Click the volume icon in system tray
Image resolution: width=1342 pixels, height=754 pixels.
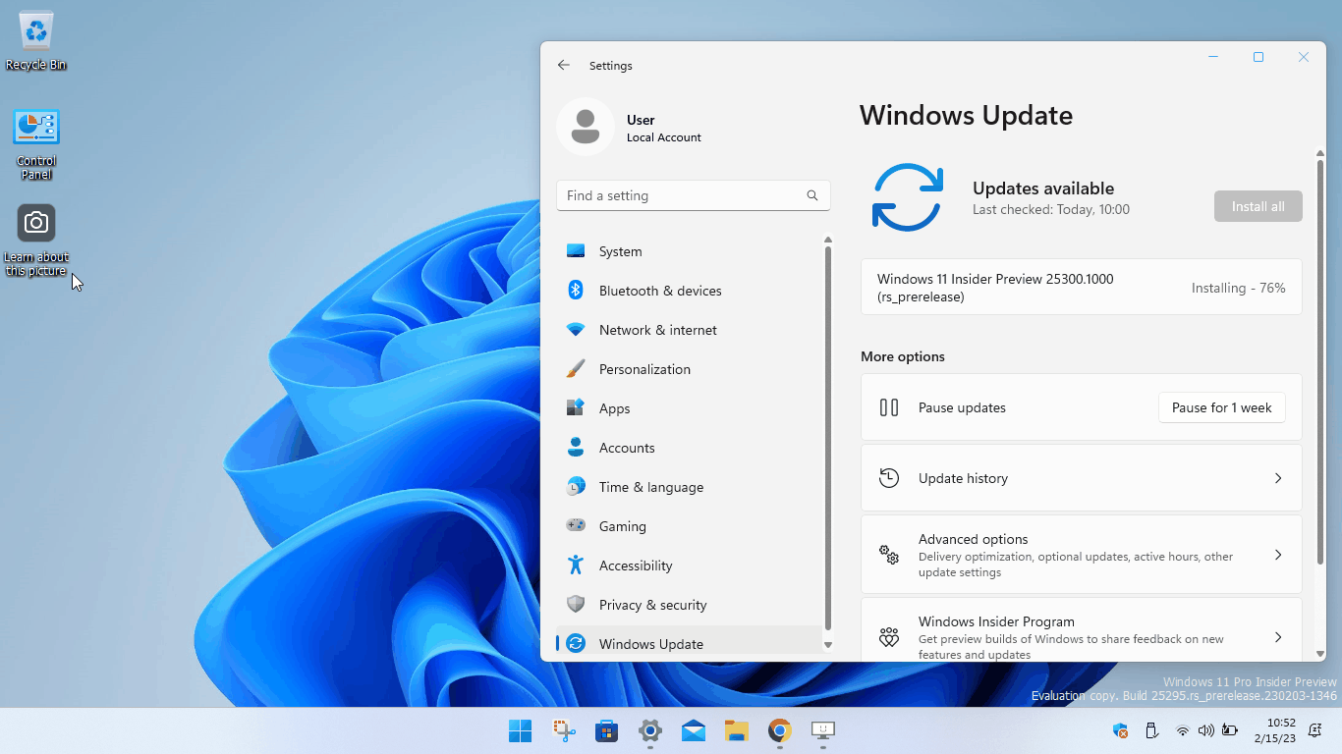coord(1205,730)
